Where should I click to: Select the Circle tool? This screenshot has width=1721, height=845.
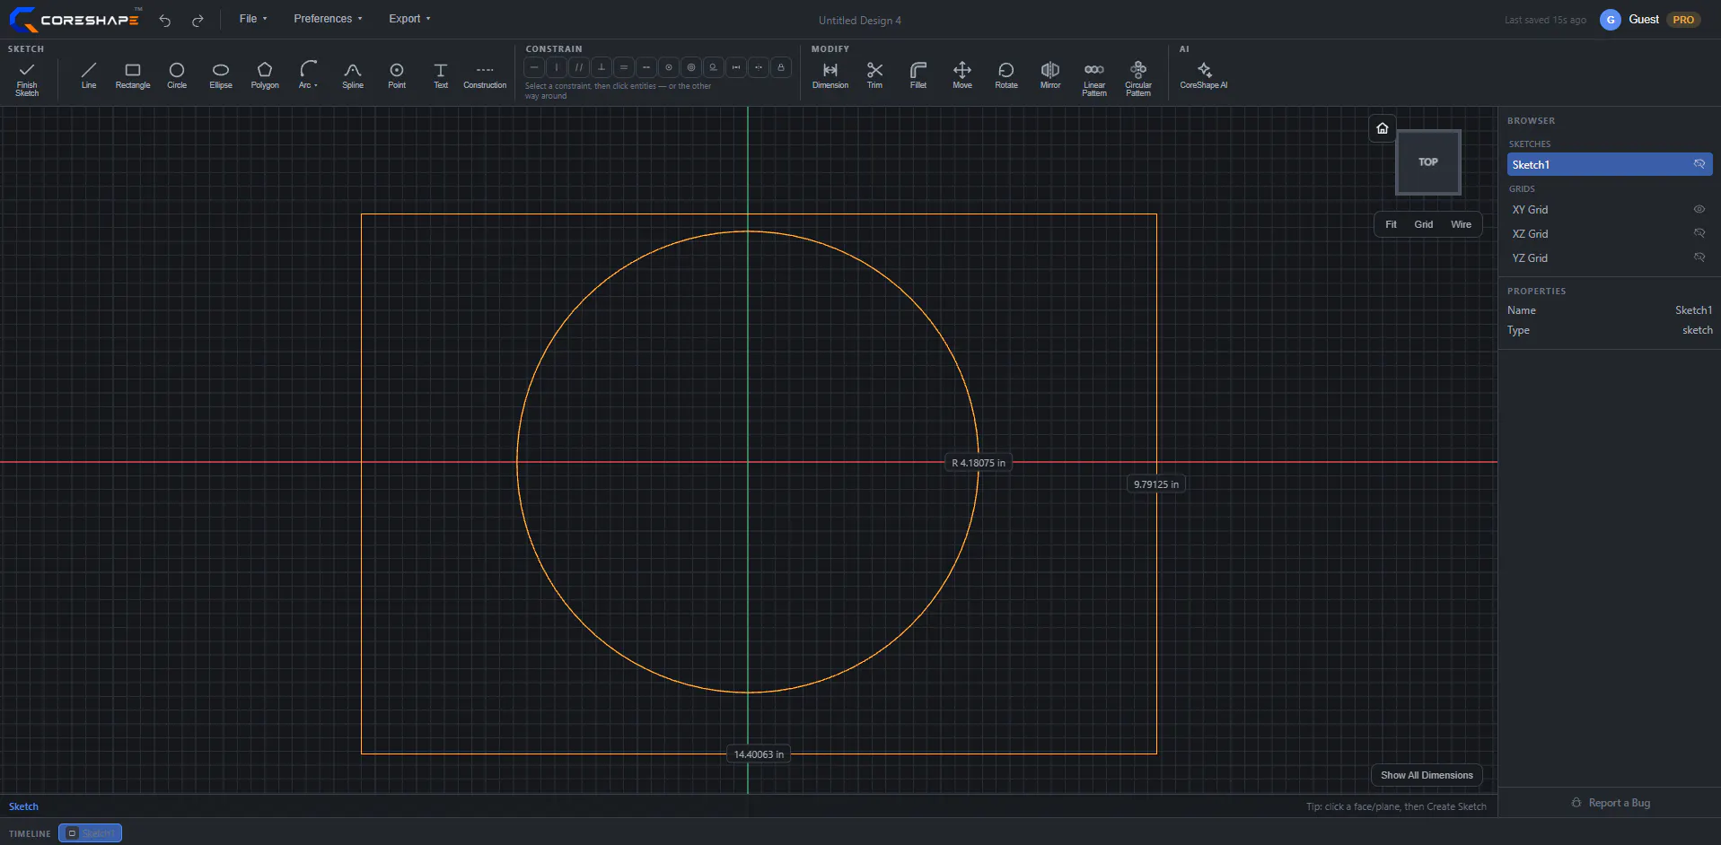point(177,75)
